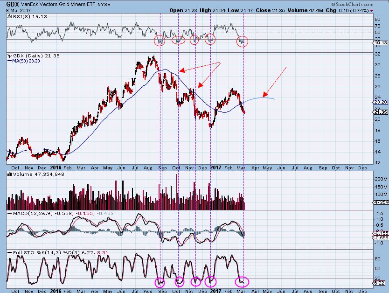Click the MA(50) 23.20 legend label
Viewport: 389px width, 293px height.
pyautogui.click(x=26, y=61)
